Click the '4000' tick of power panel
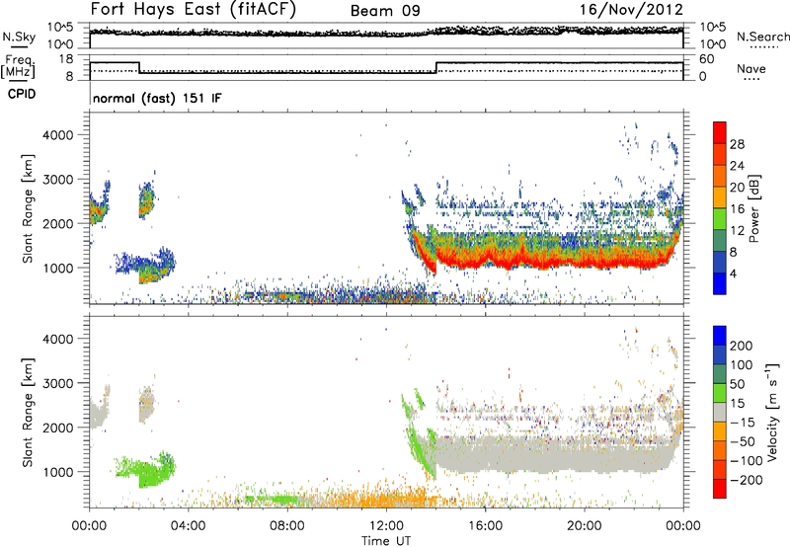The width and height of the screenshot is (790, 547). [57, 135]
